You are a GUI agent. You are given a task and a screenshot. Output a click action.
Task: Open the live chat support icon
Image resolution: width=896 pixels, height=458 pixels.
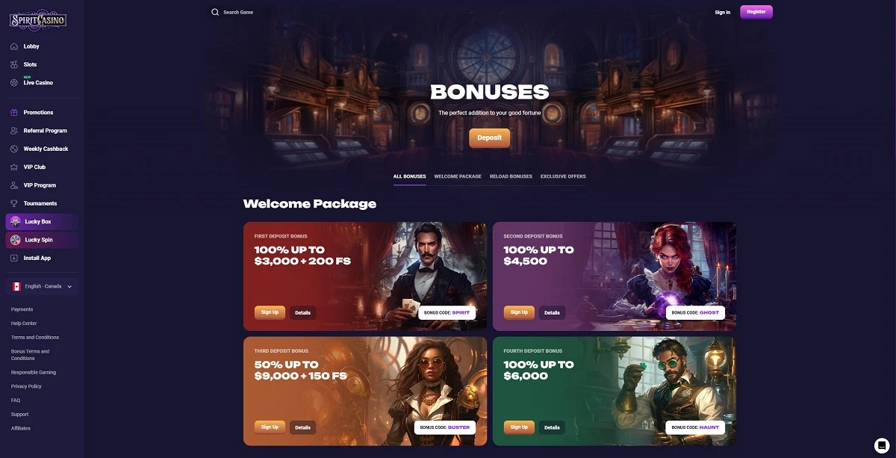[x=881, y=445]
